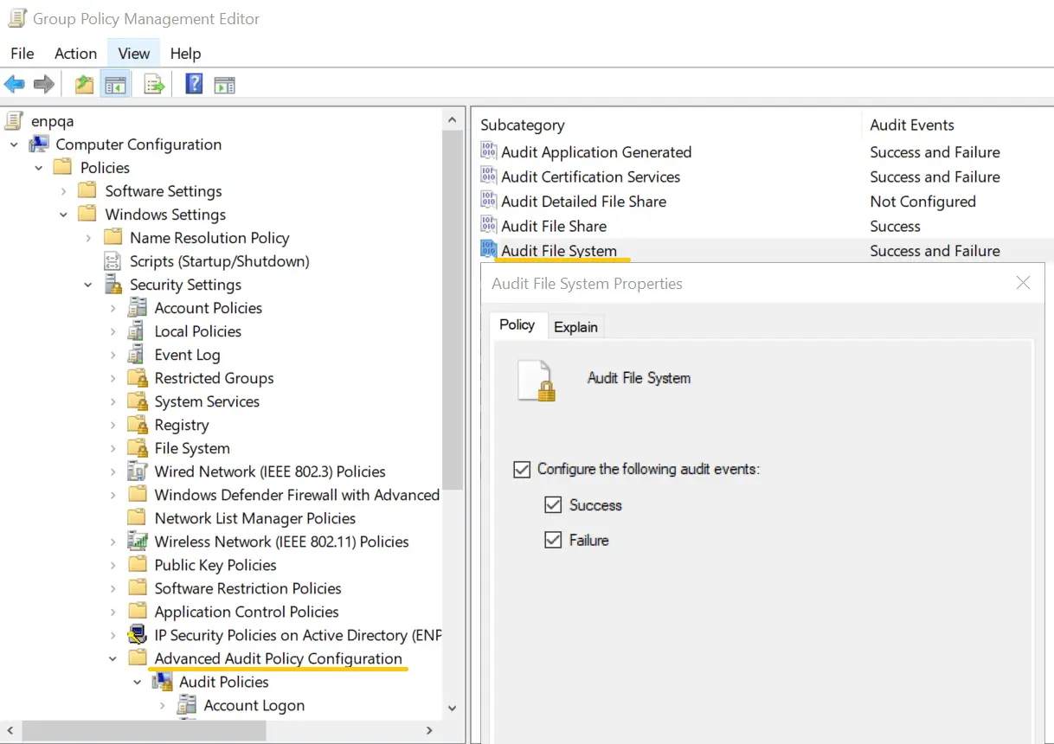Select the Restricted Groups node

pos(214,377)
